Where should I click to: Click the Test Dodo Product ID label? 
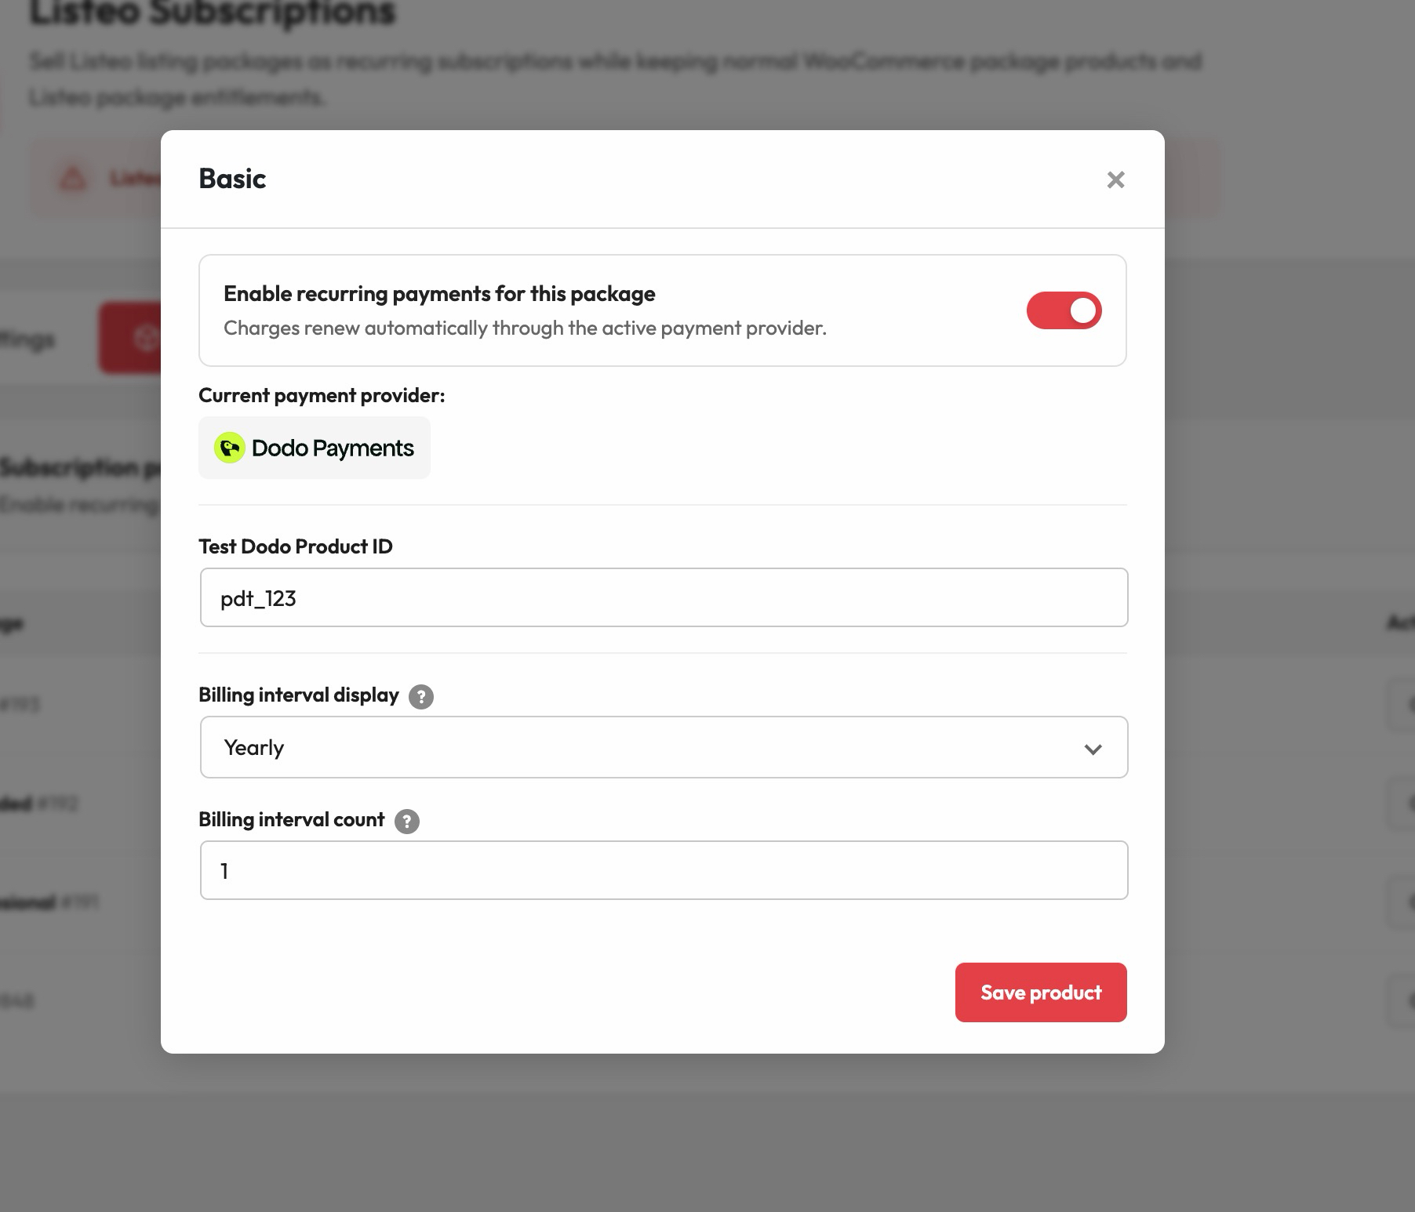(296, 546)
